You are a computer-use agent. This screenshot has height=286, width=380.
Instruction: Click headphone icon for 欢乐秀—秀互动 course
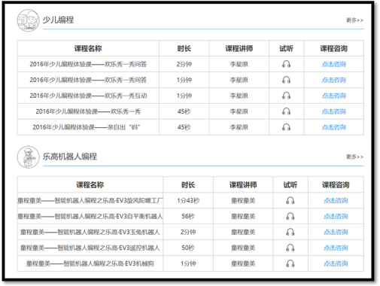(x=286, y=96)
